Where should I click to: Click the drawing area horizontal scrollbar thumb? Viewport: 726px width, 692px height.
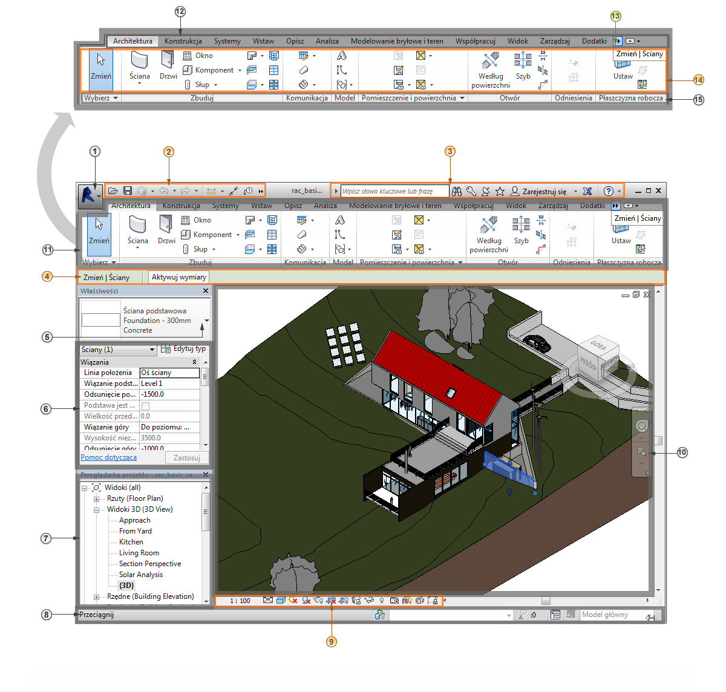point(546,601)
